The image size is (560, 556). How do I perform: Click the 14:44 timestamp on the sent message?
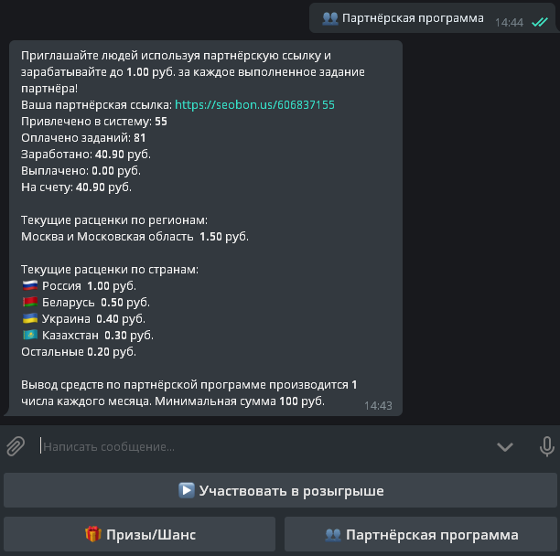coord(509,22)
